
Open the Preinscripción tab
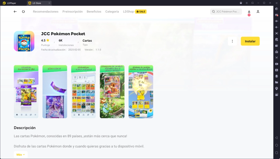tap(72, 11)
